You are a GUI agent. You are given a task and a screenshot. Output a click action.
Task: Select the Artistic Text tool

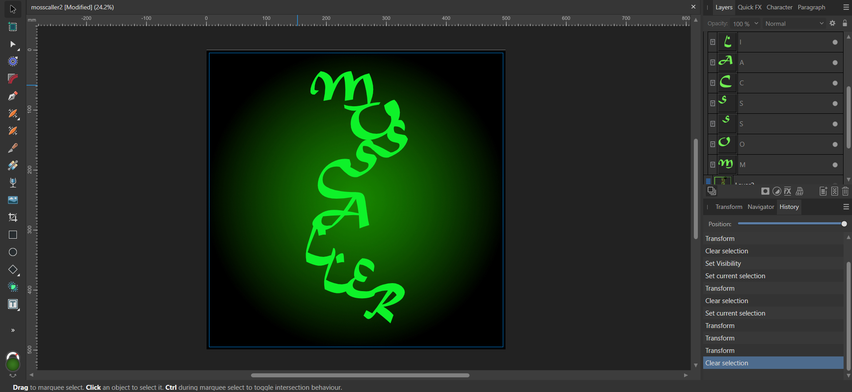tap(13, 304)
